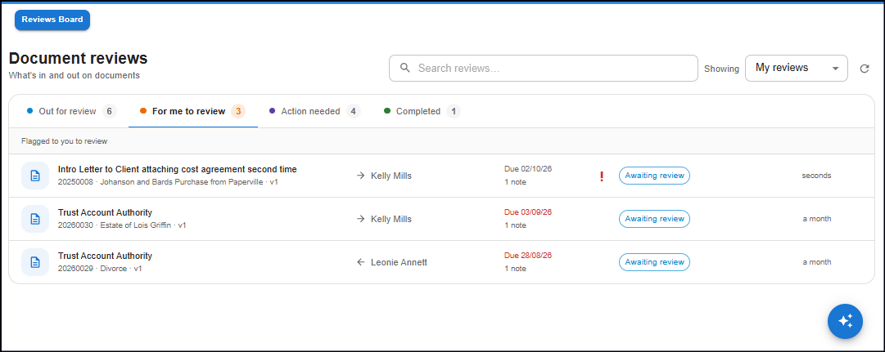
Task: Click the badge count 4 on Action needed
Action: pos(354,112)
